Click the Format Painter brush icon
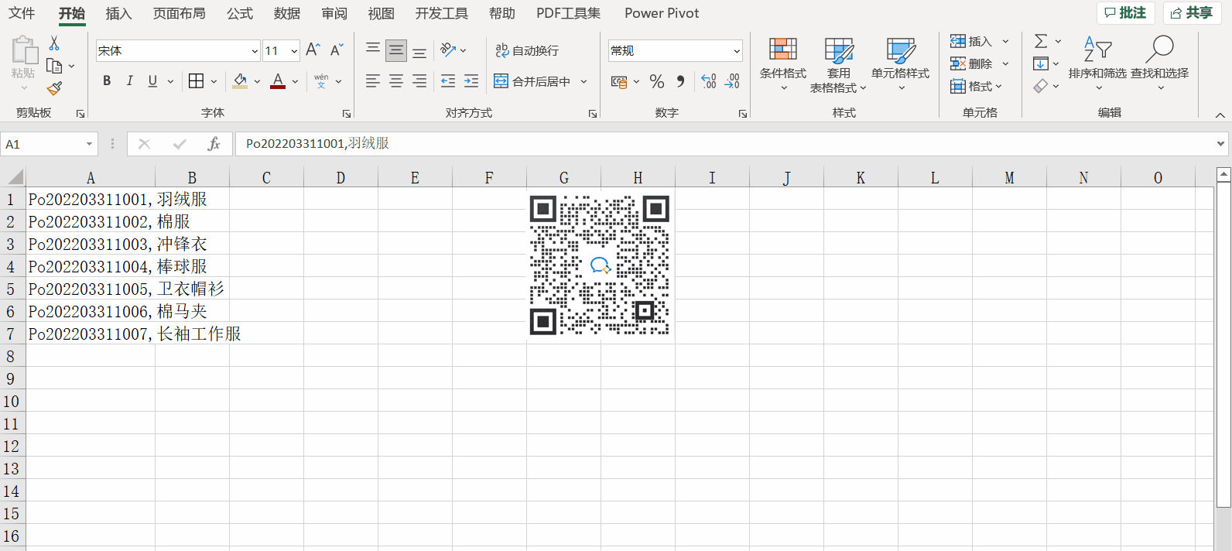1232x551 pixels. (x=54, y=89)
